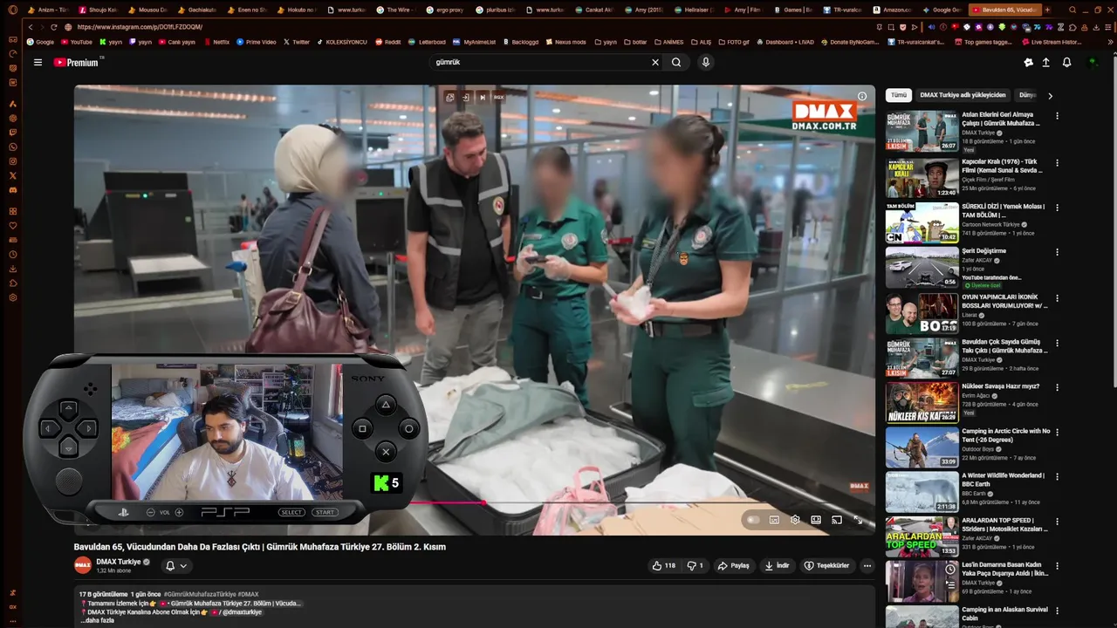Open the Reddit bookmark
This screenshot has width=1117, height=628.
pyautogui.click(x=387, y=42)
